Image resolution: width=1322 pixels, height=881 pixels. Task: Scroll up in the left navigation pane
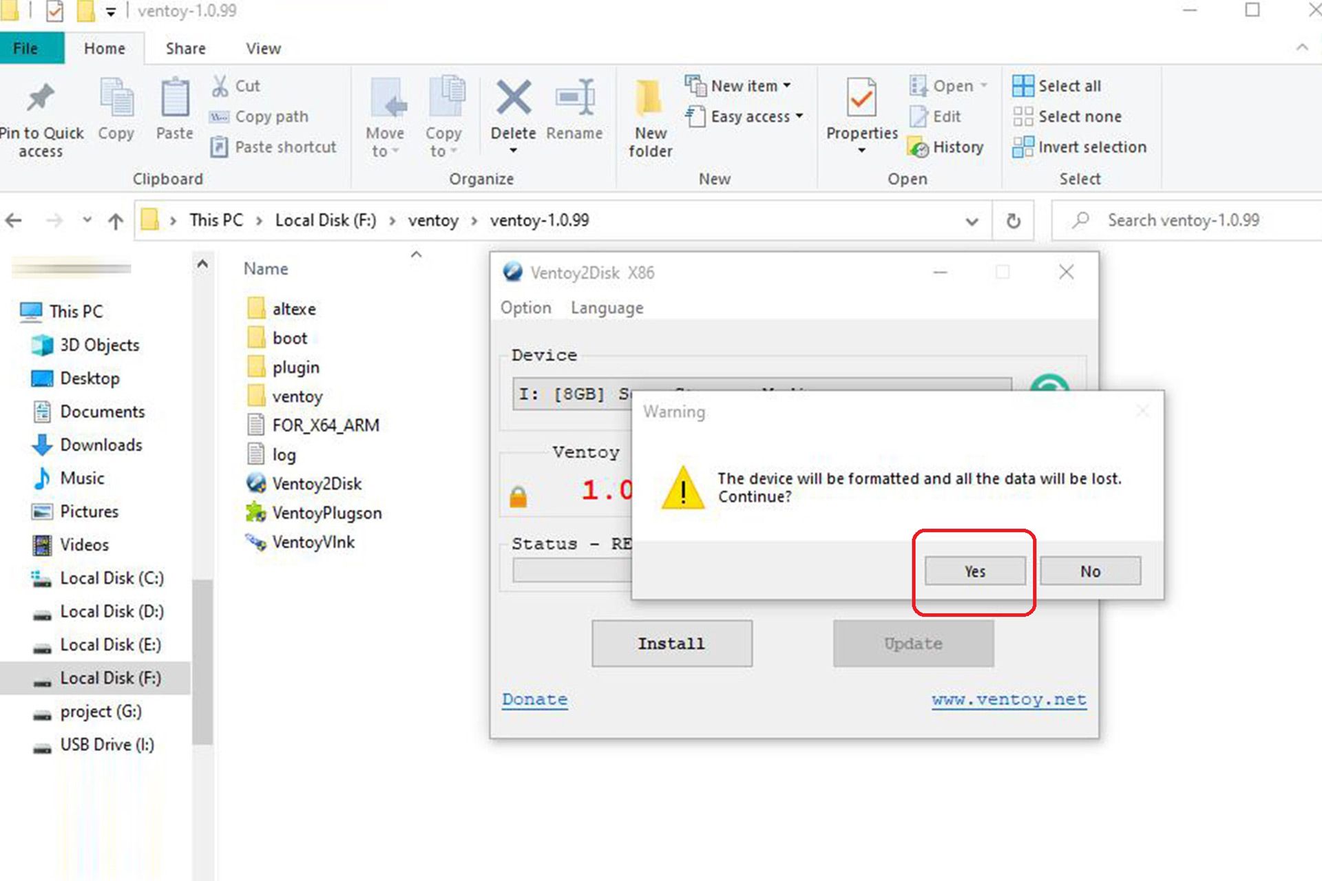(x=202, y=264)
